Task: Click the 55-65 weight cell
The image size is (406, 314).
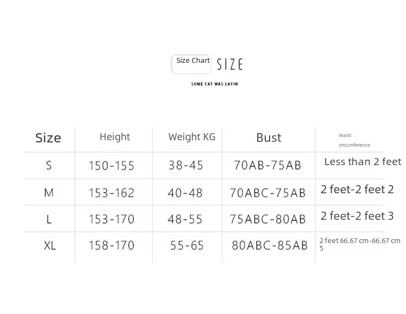Action: click(187, 246)
